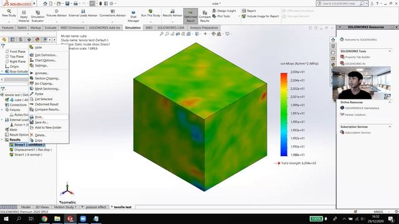The height and width of the screenshot is (224, 399).
Task: Collapse the External Loads folder
Action: point(2,119)
